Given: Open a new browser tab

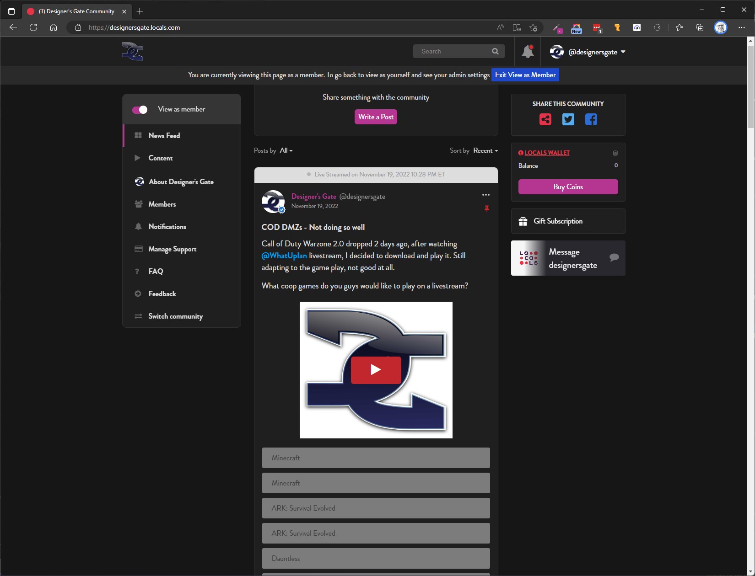Looking at the screenshot, I should [x=140, y=11].
